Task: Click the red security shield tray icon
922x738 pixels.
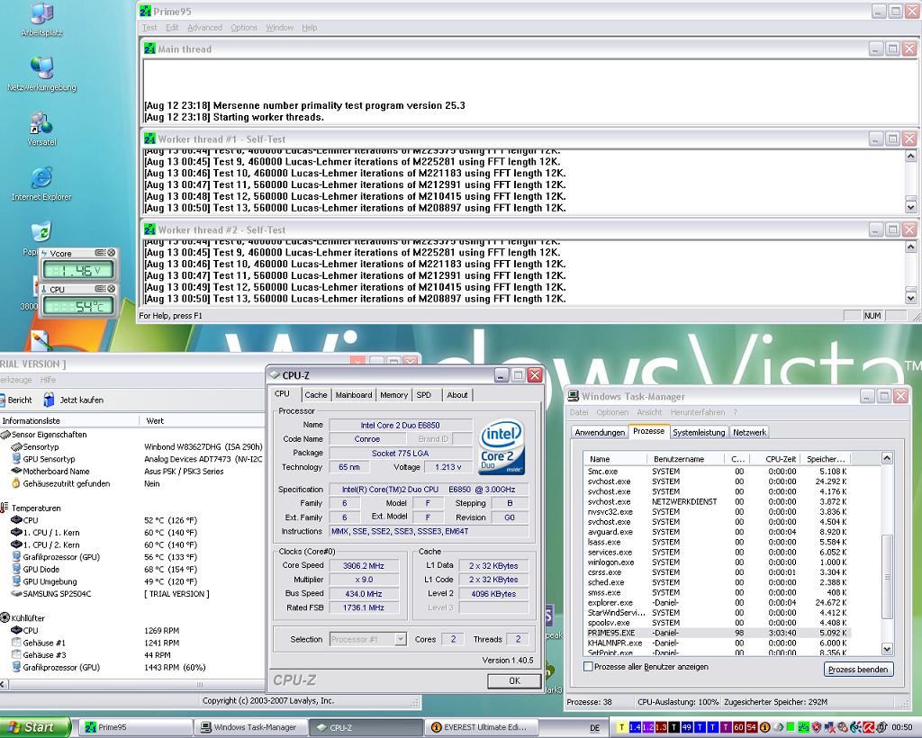Action: pyautogui.click(x=816, y=727)
